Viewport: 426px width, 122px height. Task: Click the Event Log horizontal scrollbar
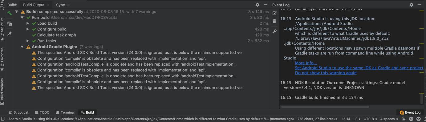click(325, 107)
